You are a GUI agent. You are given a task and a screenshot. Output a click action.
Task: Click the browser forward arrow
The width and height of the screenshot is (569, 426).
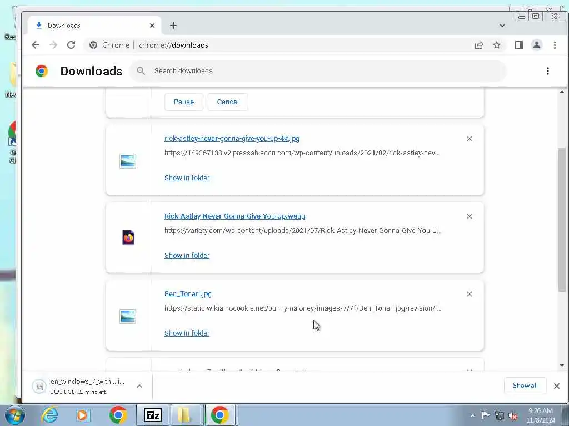(x=53, y=45)
